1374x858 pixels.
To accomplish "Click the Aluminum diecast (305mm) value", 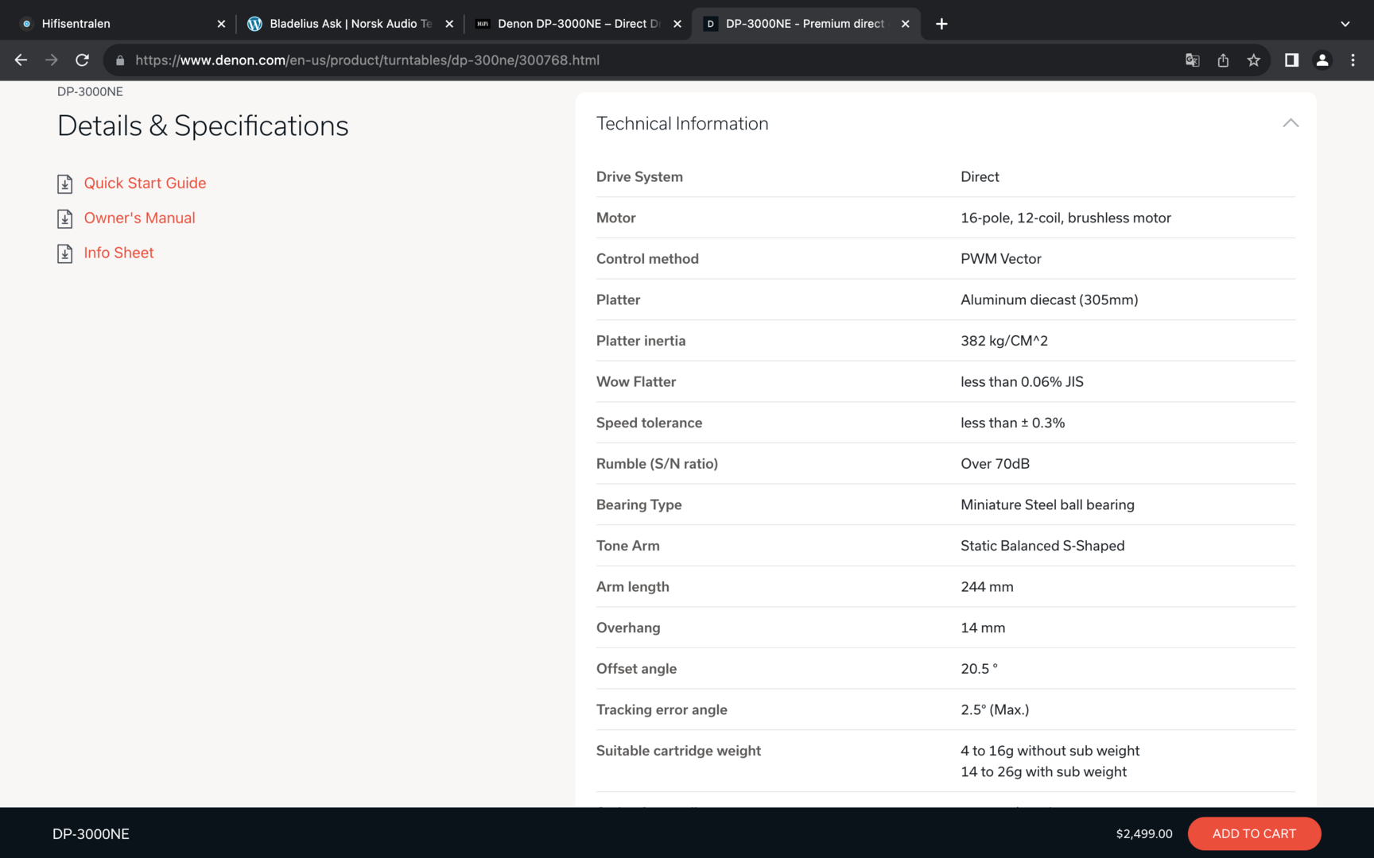I will click(1049, 300).
